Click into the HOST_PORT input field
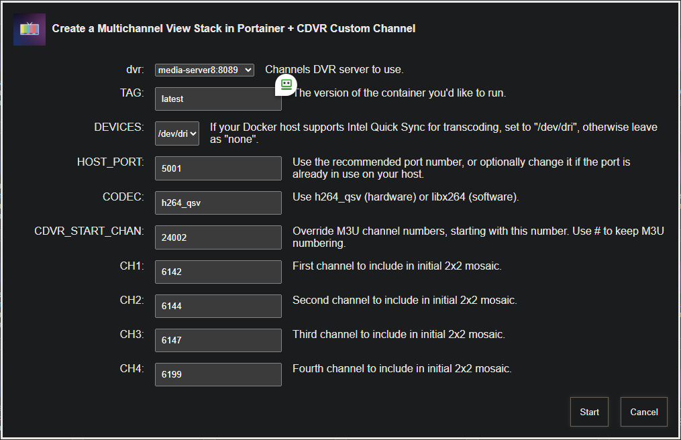The image size is (681, 440). [217, 168]
